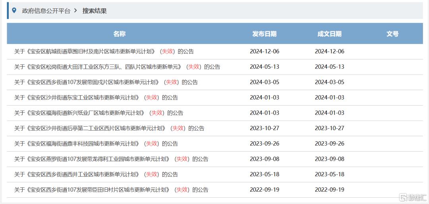Screen dimensions: 429x204
Task: Open 沙井街道后亭第二工业区西片区 announcement link
Action: click(109, 128)
